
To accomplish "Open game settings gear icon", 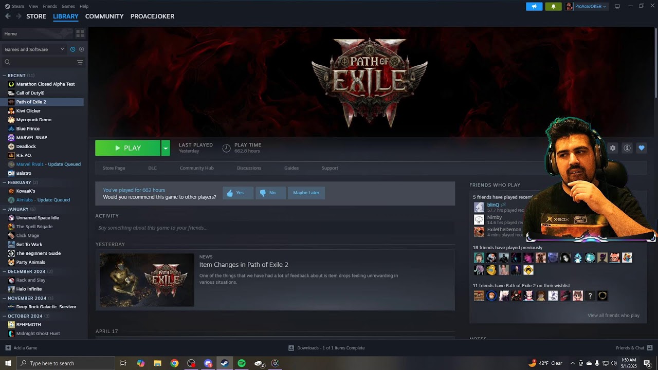I will click(x=613, y=148).
